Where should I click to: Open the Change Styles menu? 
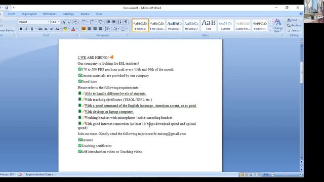click(x=278, y=26)
